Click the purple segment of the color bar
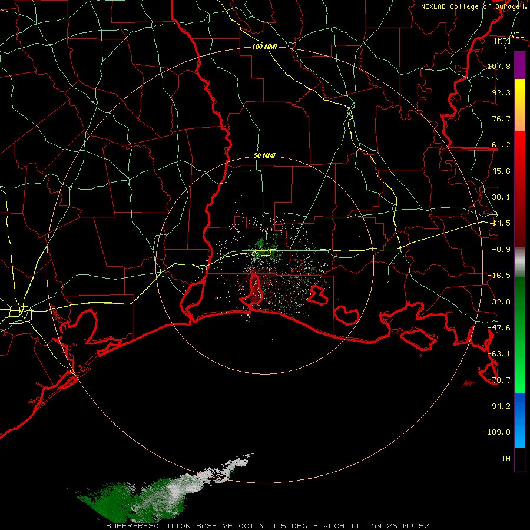This screenshot has width=530, height=530. (x=520, y=65)
